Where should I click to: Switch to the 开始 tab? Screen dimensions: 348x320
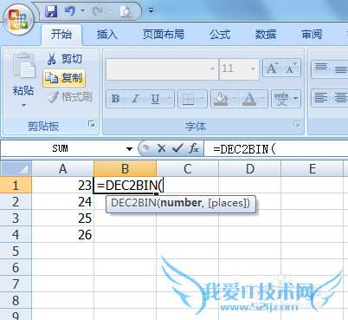pyautogui.click(x=61, y=35)
